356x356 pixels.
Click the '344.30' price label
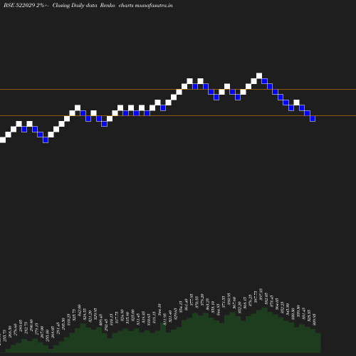click(159, 310)
